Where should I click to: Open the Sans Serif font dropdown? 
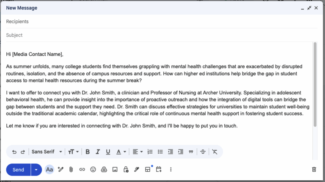pos(47,152)
